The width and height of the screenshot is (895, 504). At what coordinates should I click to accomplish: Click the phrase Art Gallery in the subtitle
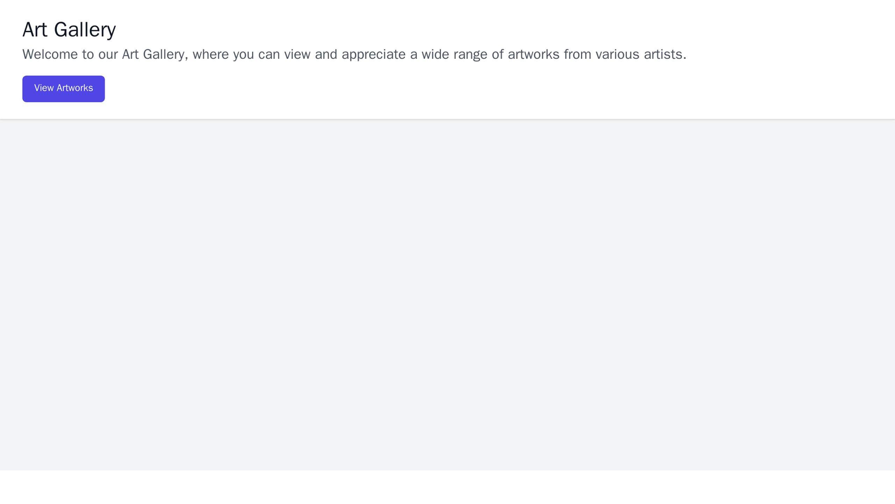coord(152,55)
